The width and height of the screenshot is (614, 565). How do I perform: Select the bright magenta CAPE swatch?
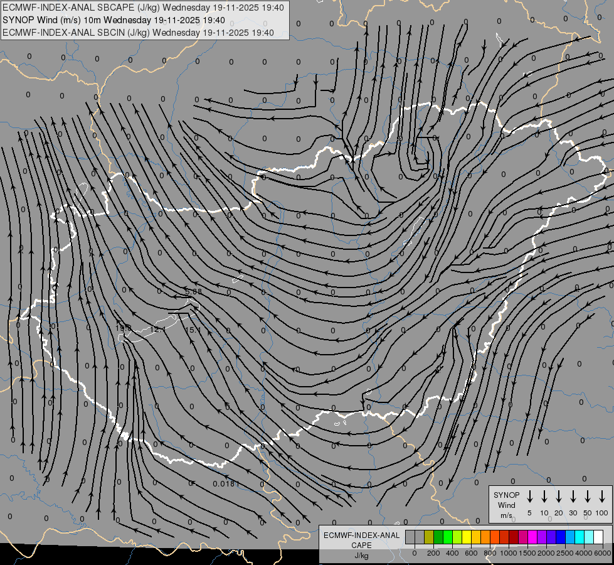[x=533, y=537]
